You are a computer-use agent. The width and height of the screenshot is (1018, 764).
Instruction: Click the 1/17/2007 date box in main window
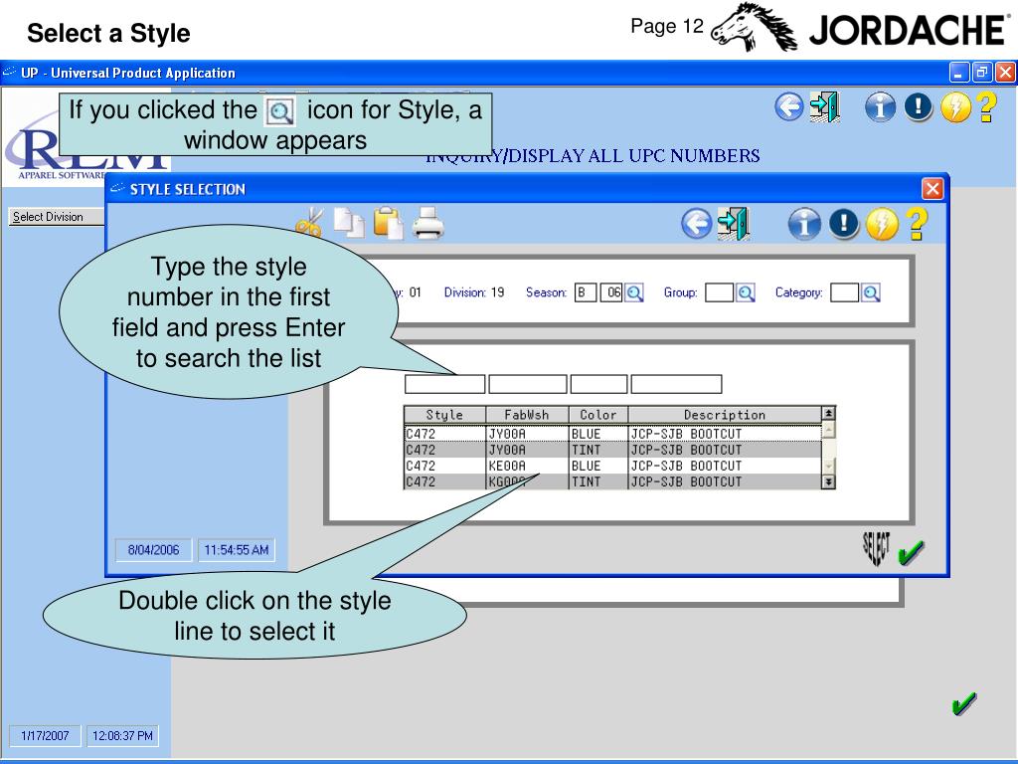pos(45,736)
